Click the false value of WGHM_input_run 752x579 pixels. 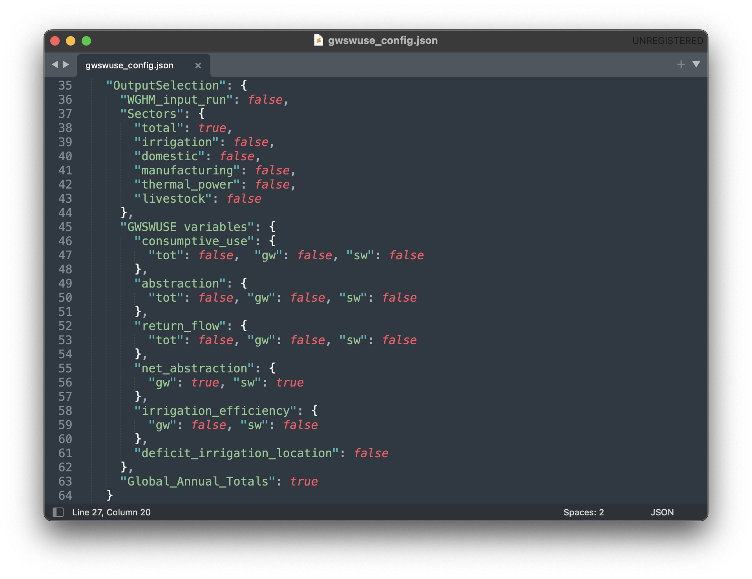265,100
